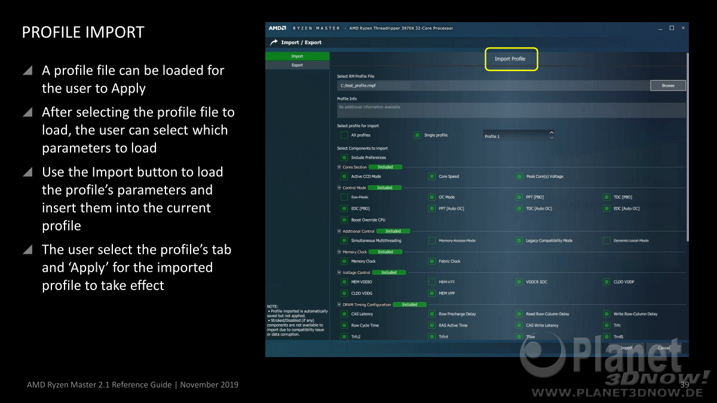Uncheck Boost Override CPU
Image resolution: width=717 pixels, height=403 pixels.
(344, 220)
